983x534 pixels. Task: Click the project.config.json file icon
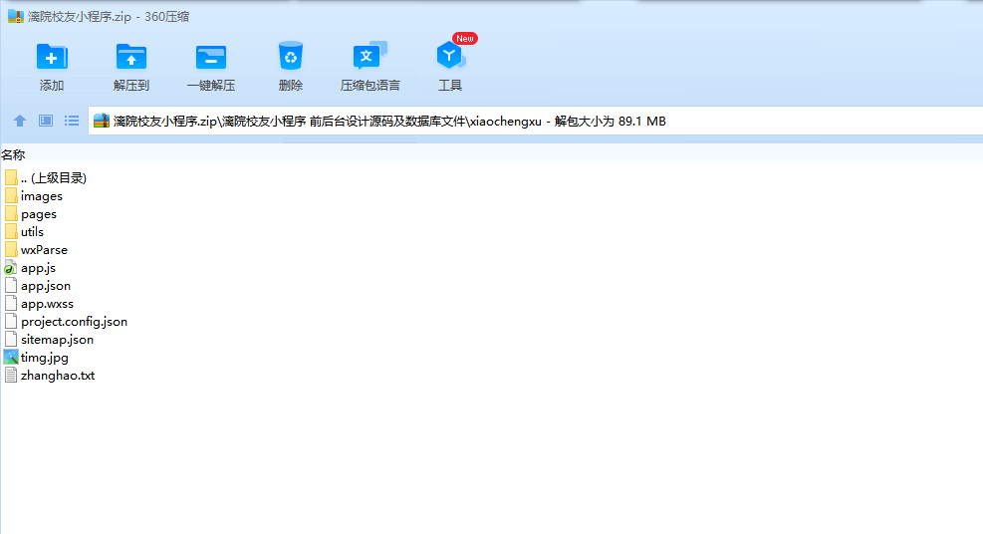11,322
